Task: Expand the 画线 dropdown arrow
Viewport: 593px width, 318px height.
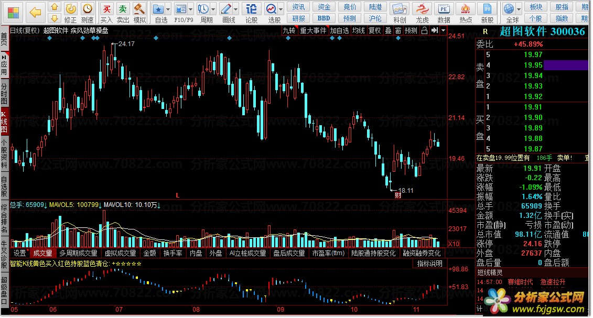Action: (236, 9)
